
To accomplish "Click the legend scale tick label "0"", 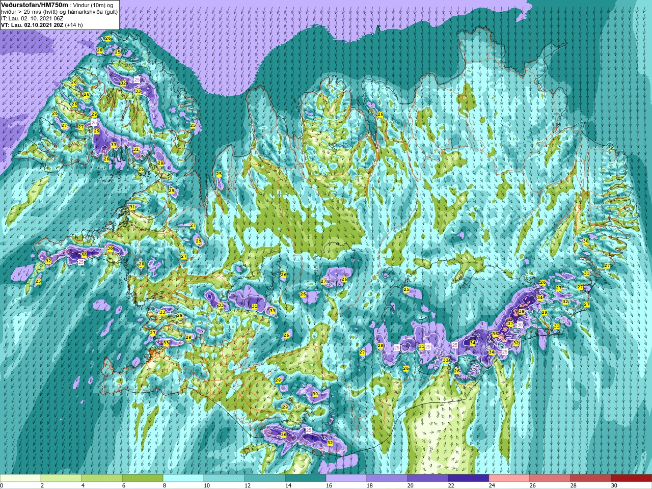I will click(2, 485).
